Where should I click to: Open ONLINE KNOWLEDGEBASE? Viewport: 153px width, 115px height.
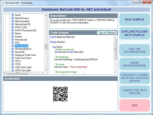(135, 64)
